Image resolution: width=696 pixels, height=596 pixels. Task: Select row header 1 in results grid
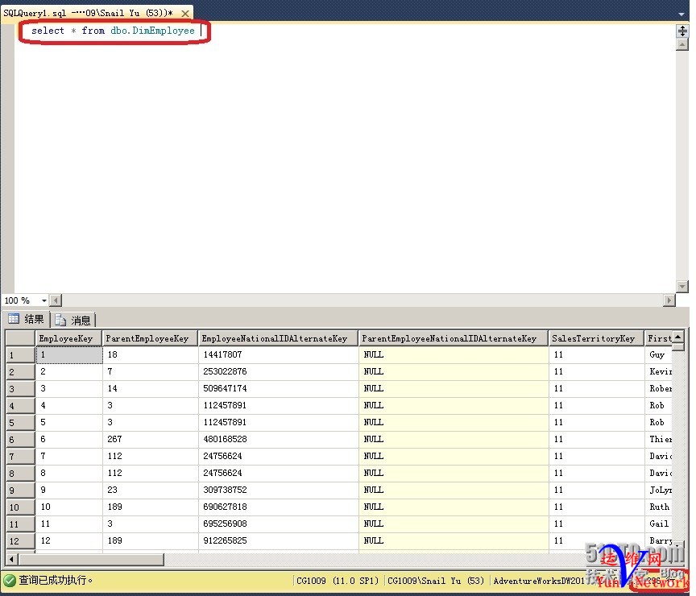[20, 355]
